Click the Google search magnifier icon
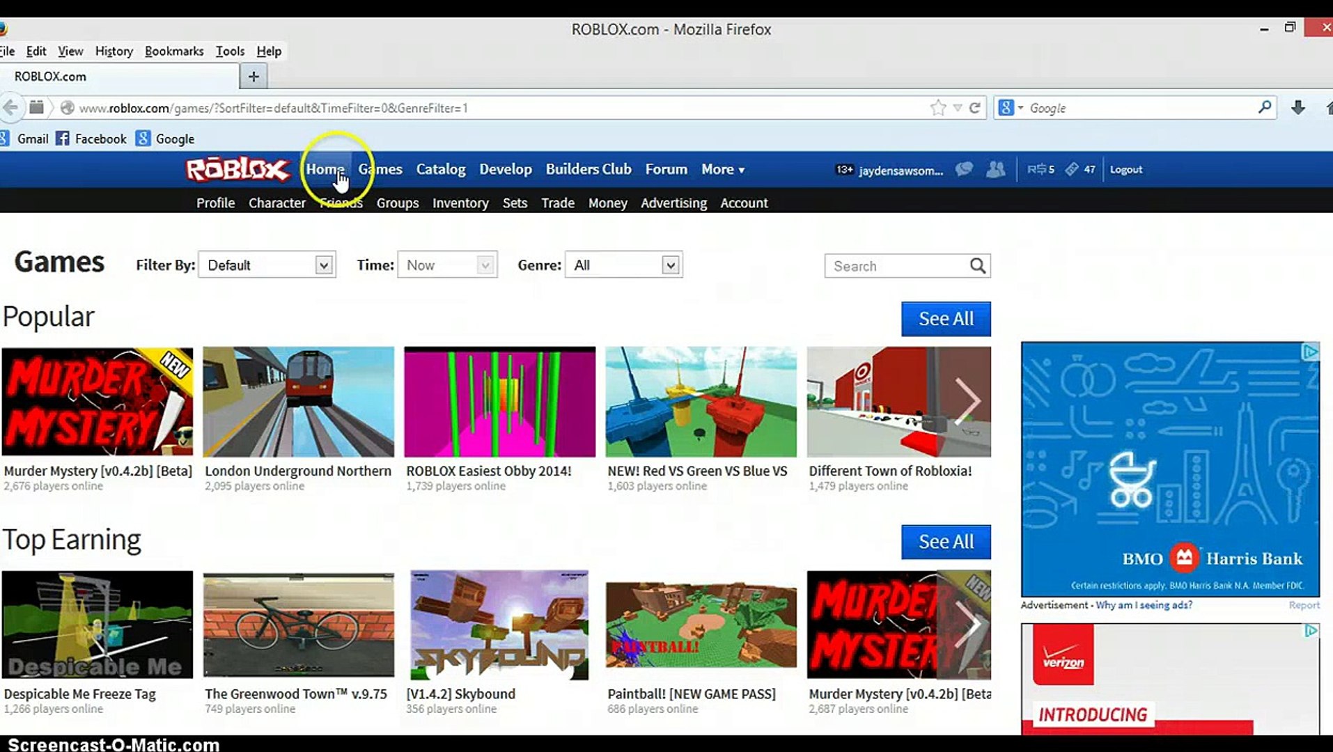The width and height of the screenshot is (1333, 752). click(x=1265, y=107)
